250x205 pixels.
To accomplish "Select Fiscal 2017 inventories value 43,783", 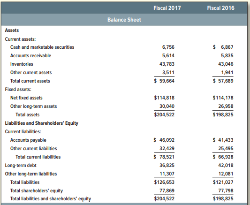I will 167,64.
